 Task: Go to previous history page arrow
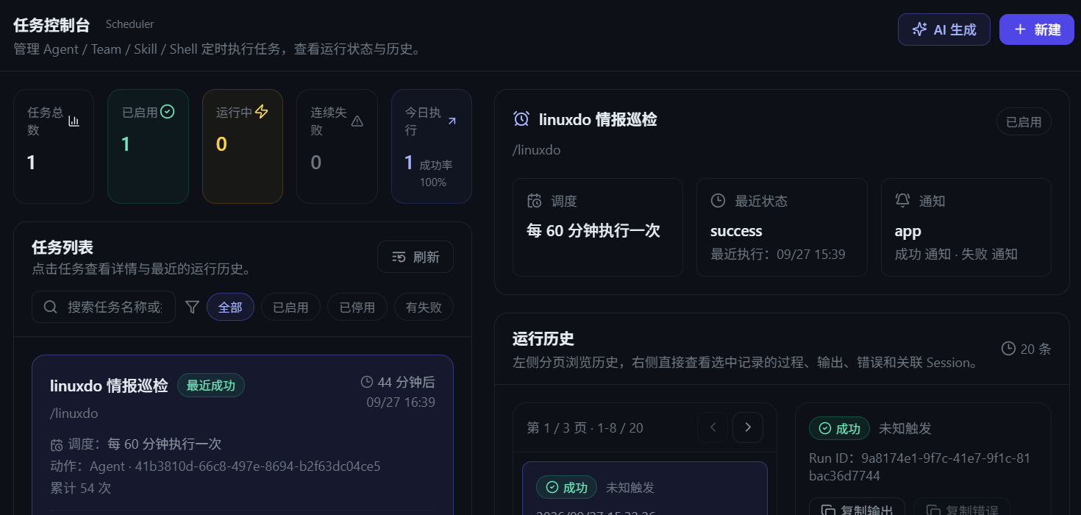coord(713,427)
